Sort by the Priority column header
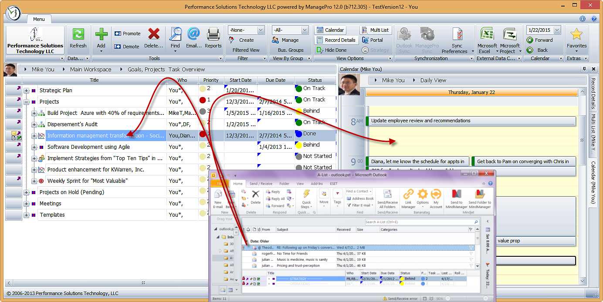 click(x=211, y=80)
